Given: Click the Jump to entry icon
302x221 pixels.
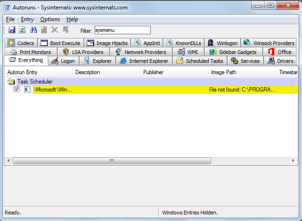Looking at the screenshot, I should pos(66,30).
